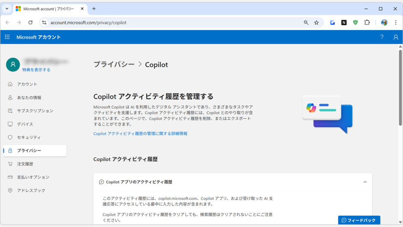The image size is (403, 227).
Task: Click the 特典を表示する link
Action: (36, 70)
